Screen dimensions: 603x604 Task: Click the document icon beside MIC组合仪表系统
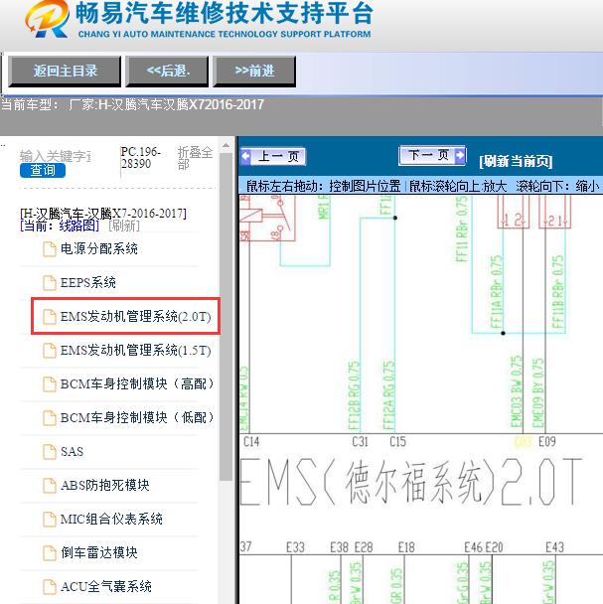pyautogui.click(x=50, y=520)
